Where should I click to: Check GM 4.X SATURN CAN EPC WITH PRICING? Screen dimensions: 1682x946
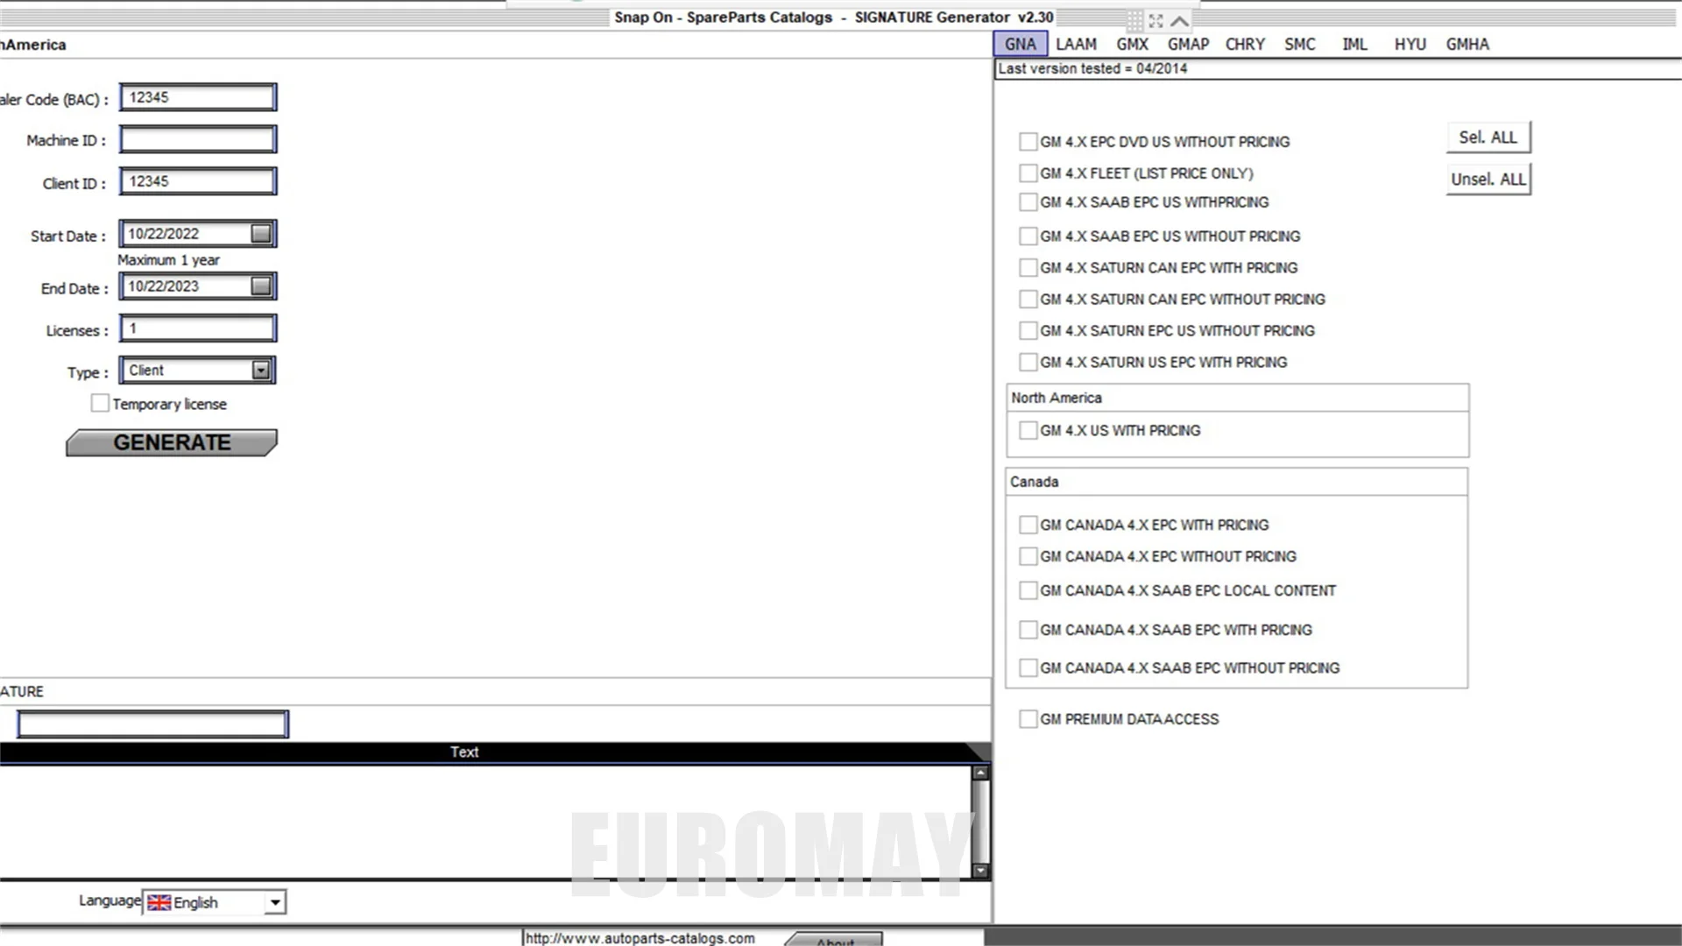pyautogui.click(x=1028, y=268)
